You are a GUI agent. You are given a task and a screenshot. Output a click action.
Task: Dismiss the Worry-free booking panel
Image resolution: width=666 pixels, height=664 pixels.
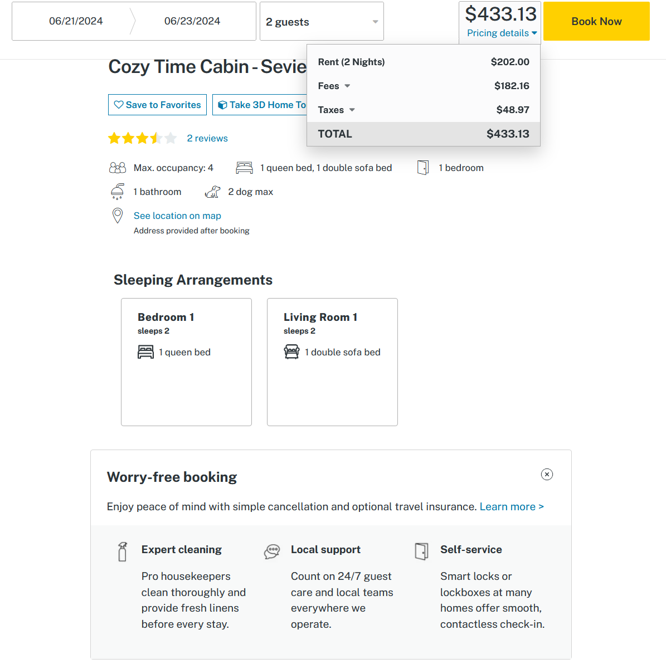click(547, 474)
